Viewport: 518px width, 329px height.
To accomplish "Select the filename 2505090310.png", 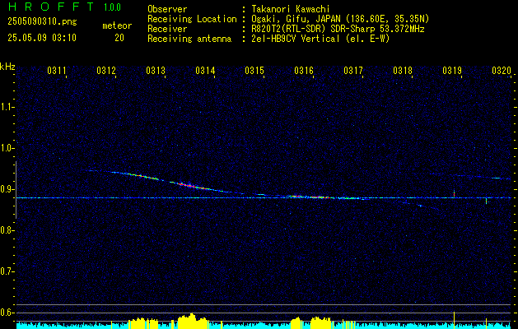I will tap(42, 22).
